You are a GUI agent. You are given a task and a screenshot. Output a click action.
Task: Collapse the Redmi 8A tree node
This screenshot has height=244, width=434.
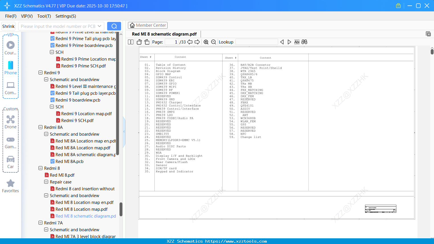(x=40, y=127)
